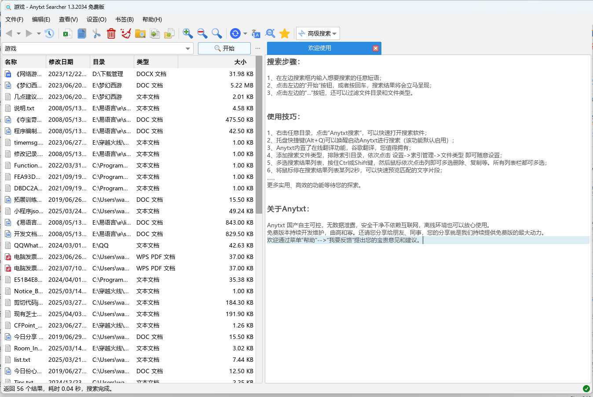Click the 开始 search button
The height and width of the screenshot is (397, 593).
(x=224, y=48)
